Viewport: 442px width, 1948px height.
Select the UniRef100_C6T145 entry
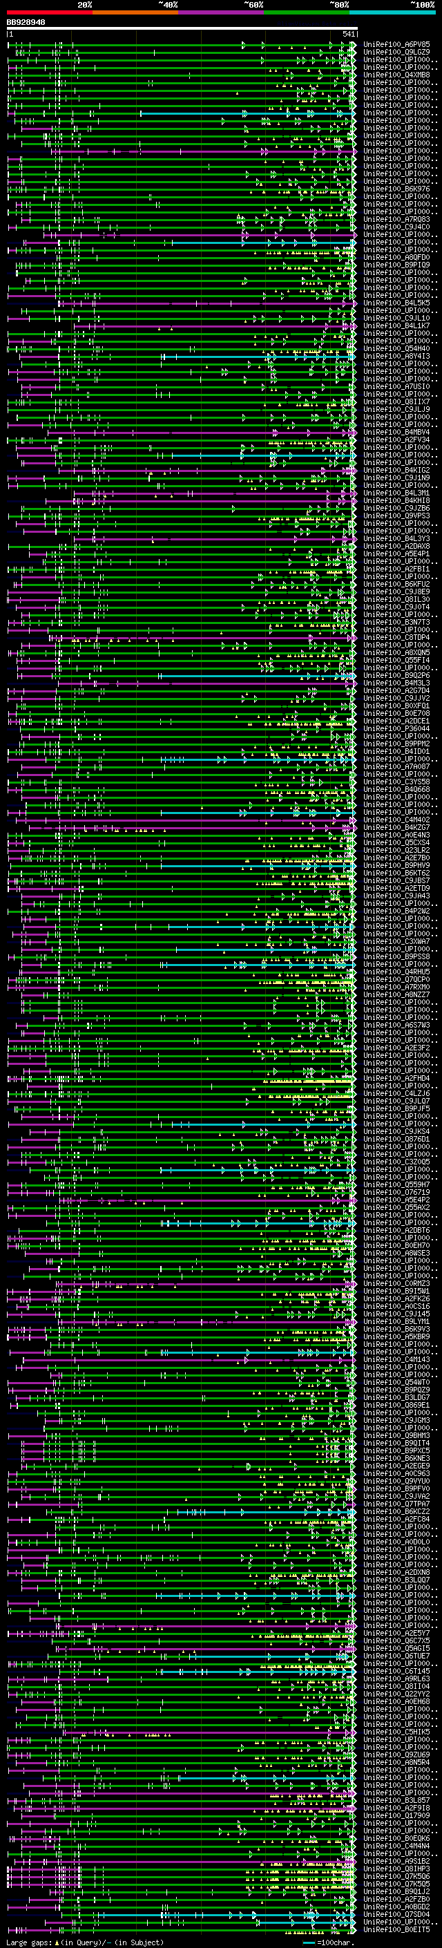[x=396, y=1671]
